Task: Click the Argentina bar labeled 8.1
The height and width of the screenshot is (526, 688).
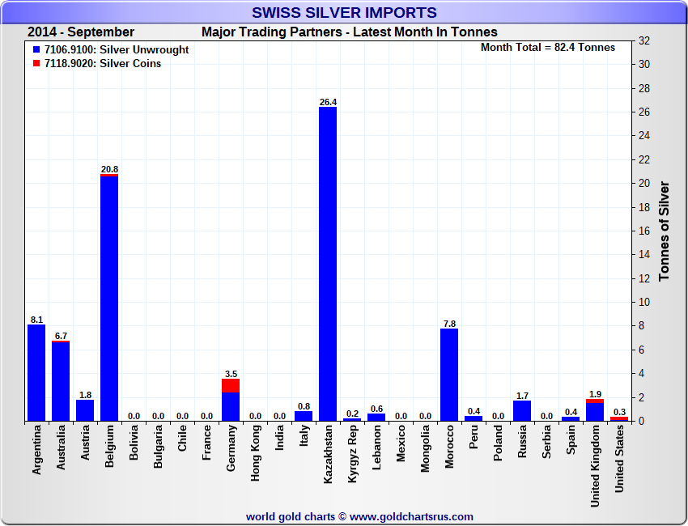Action: click(x=36, y=372)
